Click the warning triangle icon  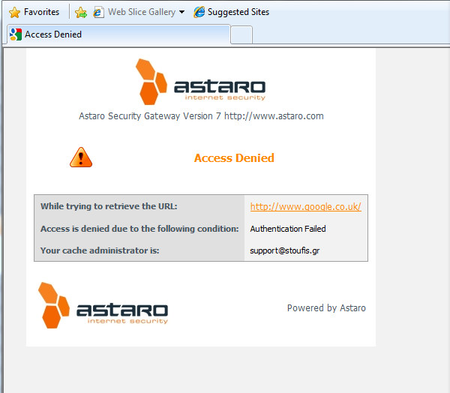(x=81, y=157)
